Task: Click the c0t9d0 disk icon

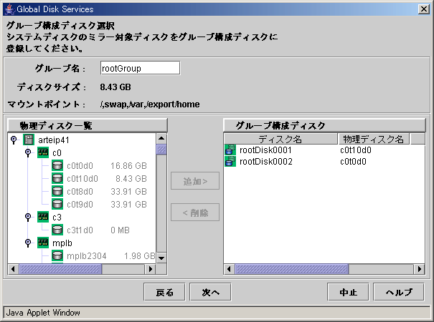Action: pos(57,204)
